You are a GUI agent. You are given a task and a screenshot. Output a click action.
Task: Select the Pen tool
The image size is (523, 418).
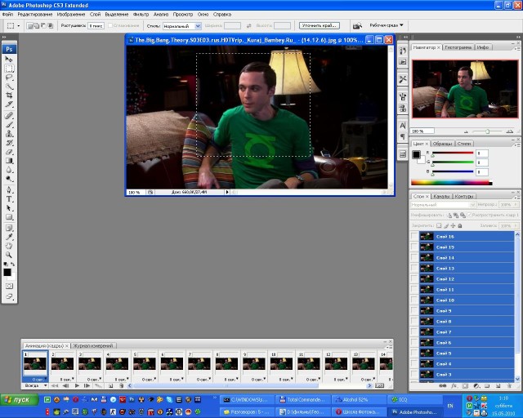[x=9, y=190]
